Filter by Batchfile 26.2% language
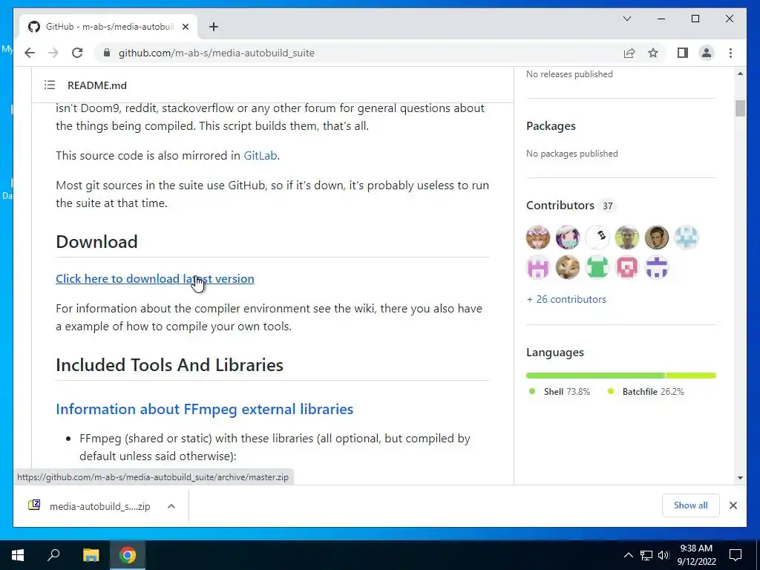 click(x=646, y=392)
